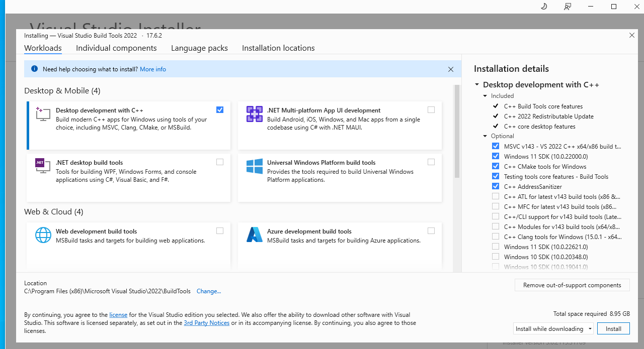Click the .NET Multi-platform App UI icon
The height and width of the screenshot is (349, 644).
(255, 114)
